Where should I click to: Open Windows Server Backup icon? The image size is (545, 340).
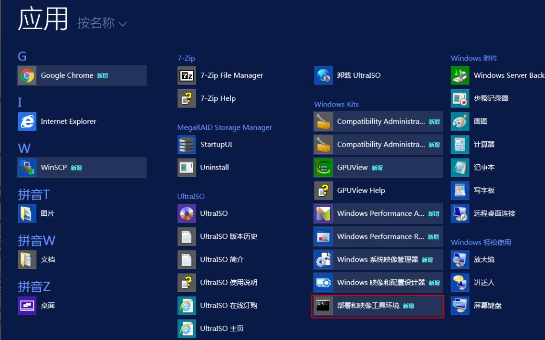460,75
